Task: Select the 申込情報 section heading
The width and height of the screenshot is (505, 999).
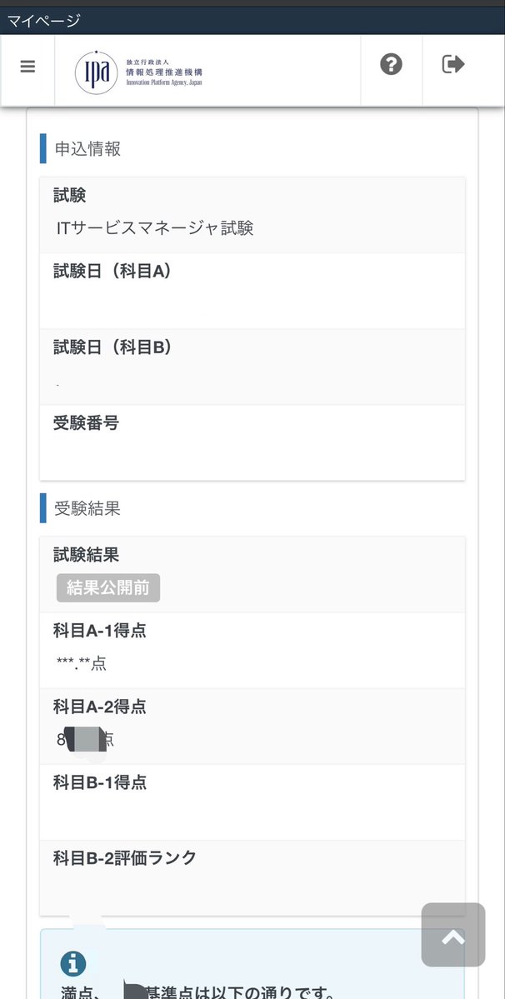Action: tap(87, 149)
